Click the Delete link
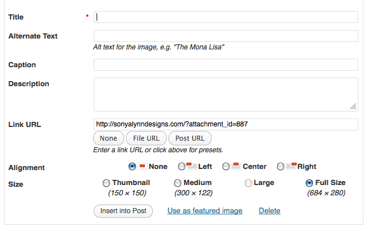The height and width of the screenshot is (231, 368). 270,210
